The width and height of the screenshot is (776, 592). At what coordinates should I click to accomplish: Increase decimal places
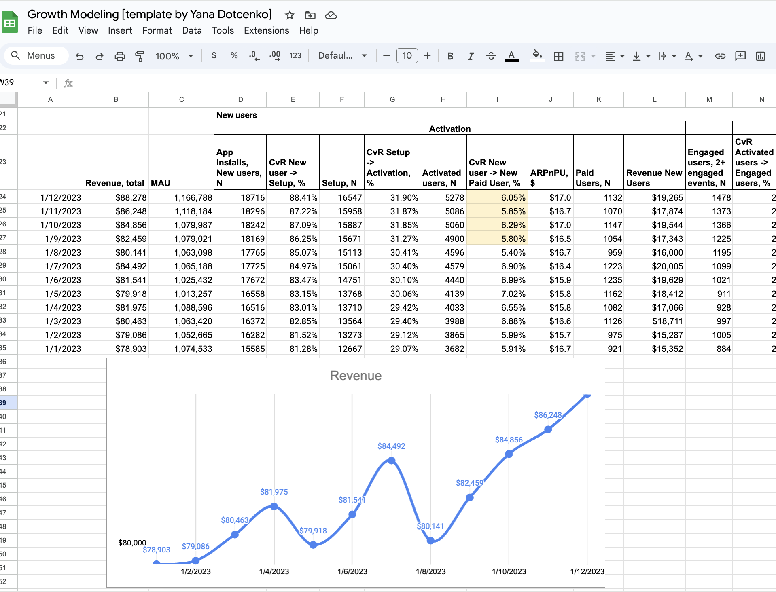[275, 56]
